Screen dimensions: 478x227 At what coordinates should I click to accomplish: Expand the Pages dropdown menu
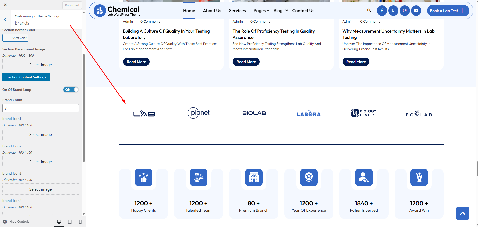(261, 11)
